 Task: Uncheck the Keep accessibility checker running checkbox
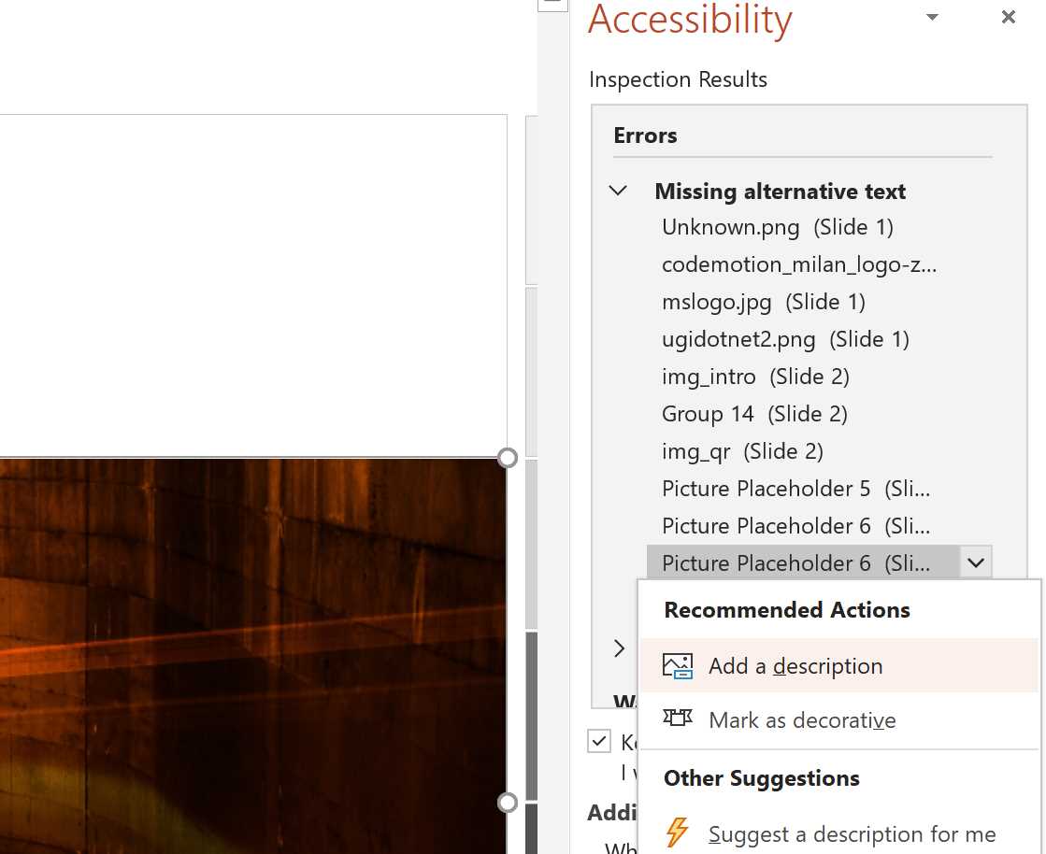click(599, 741)
